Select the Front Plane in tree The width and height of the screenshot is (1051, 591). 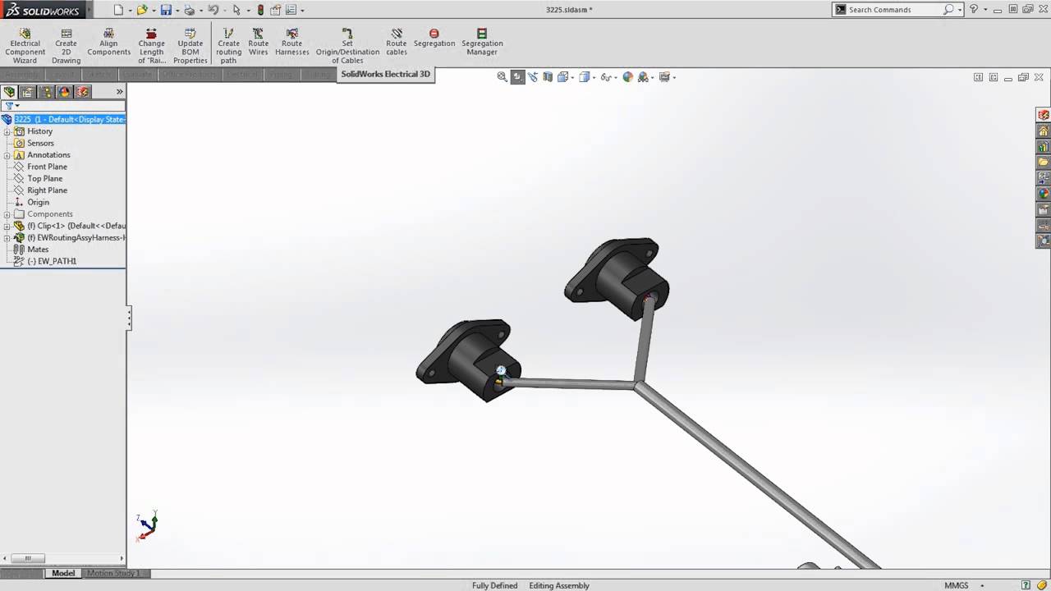pyautogui.click(x=47, y=167)
